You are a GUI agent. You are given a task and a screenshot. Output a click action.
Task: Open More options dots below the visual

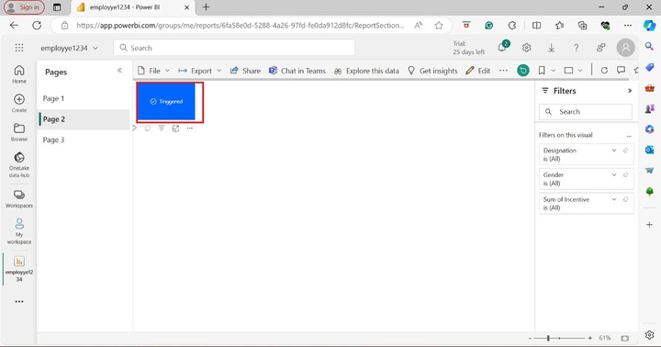coord(190,129)
